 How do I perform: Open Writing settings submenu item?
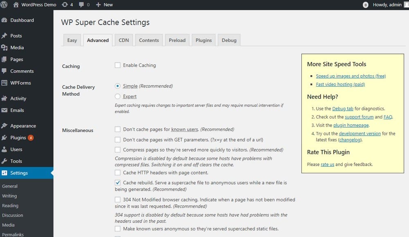pos(9,196)
